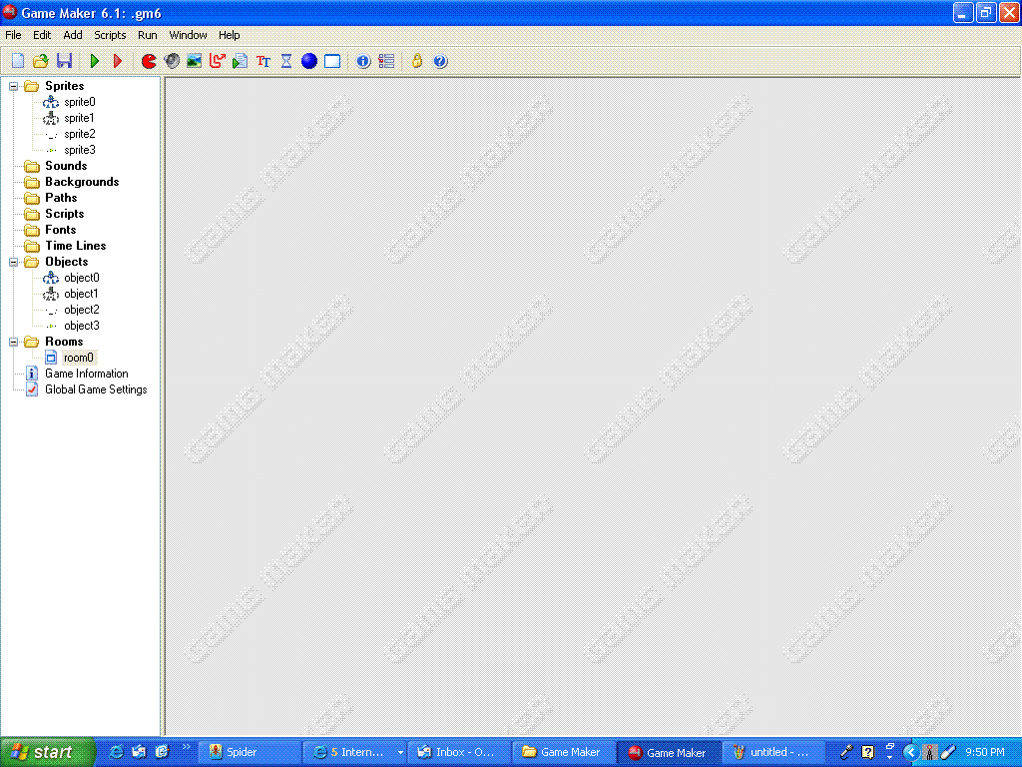Viewport: 1022px width, 767px height.
Task: Open Global Game Settings toolbar icon
Action: (386, 61)
